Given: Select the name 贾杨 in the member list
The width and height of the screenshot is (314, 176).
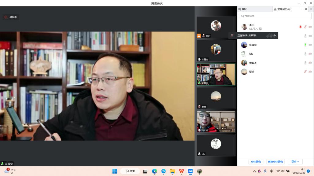Looking at the screenshot, I should pyautogui.click(x=252, y=72).
